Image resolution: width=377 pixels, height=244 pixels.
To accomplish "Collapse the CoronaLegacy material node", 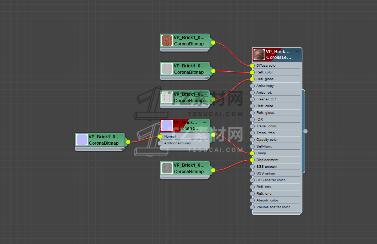I will pos(297,52).
